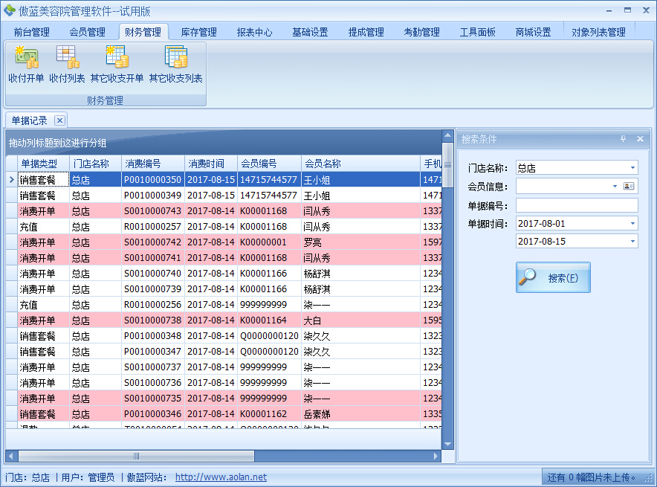Open the 会员信息 dropdown arrow
Screen dimensions: 657x487
pos(615,187)
